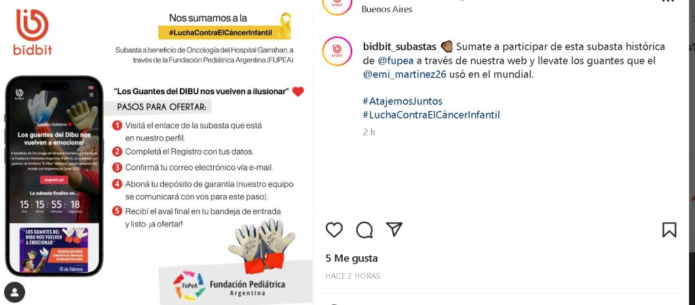Like the post with the heart icon
The height and width of the screenshot is (305, 695).
[x=334, y=230]
